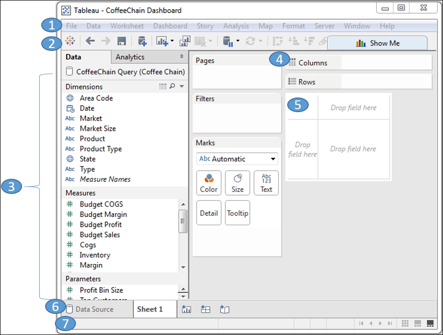Screen dimensions: 443x335
Task: Open the New Worksheet dropdown arrow
Action: tap(172, 41)
